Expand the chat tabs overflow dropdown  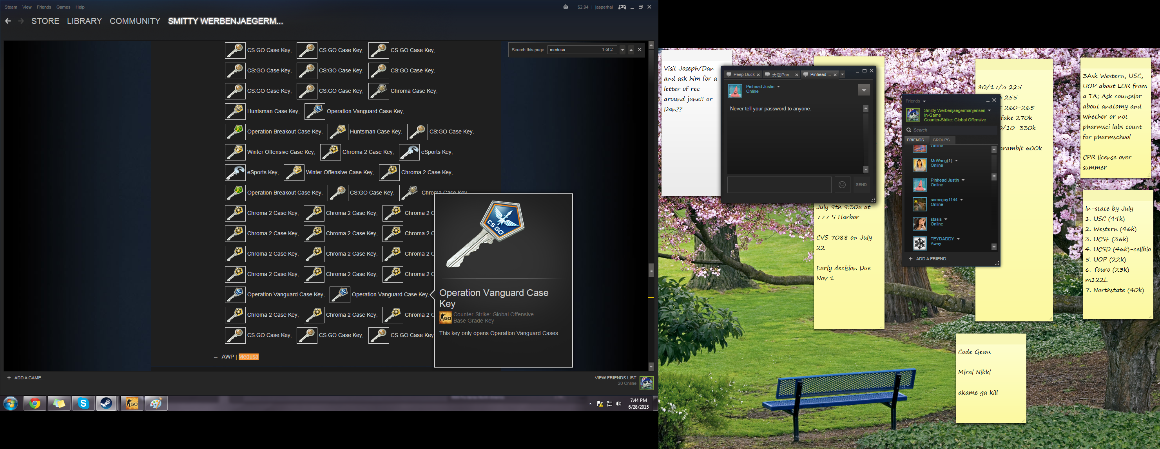click(x=842, y=75)
